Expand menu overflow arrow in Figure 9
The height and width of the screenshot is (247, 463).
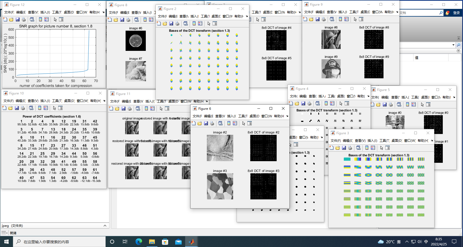click(x=397, y=12)
